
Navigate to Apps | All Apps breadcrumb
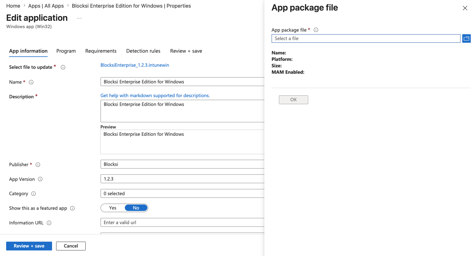46,6
